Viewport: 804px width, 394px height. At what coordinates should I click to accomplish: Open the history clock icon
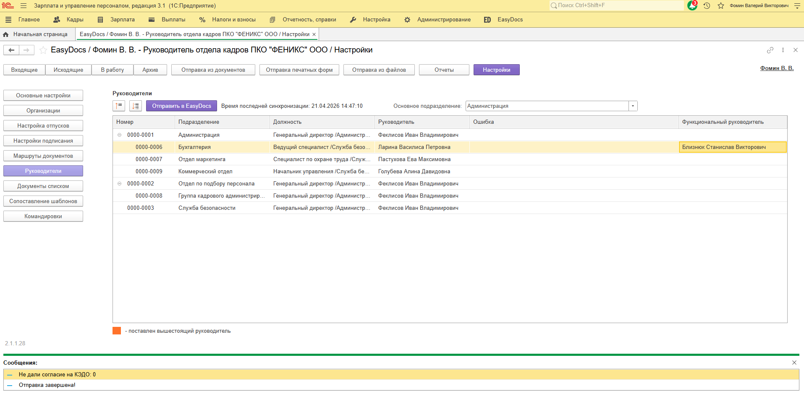coord(707,5)
